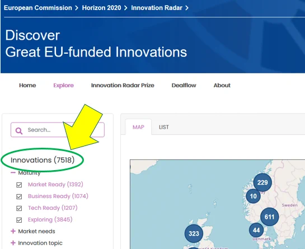Collapse the Maturity filter section
305x249 pixels.
click(13, 172)
